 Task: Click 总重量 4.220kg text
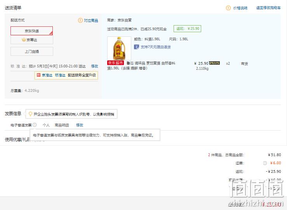25,91
